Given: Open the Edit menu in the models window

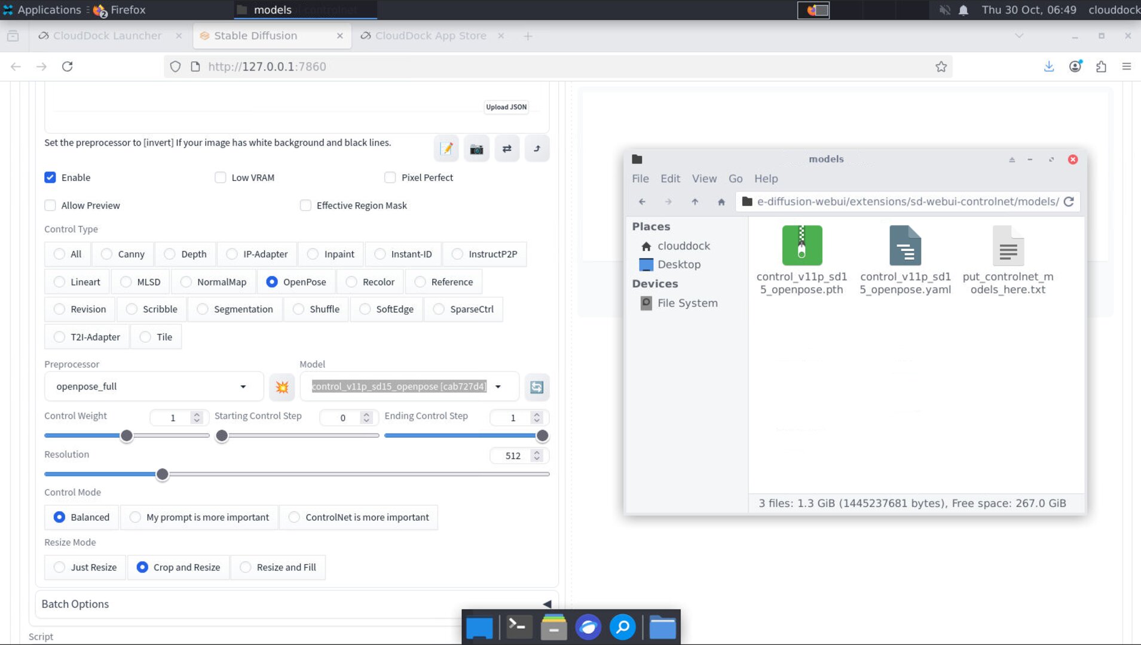Looking at the screenshot, I should (x=670, y=178).
